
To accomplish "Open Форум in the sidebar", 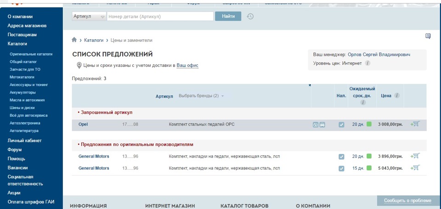I will [x=15, y=149].
